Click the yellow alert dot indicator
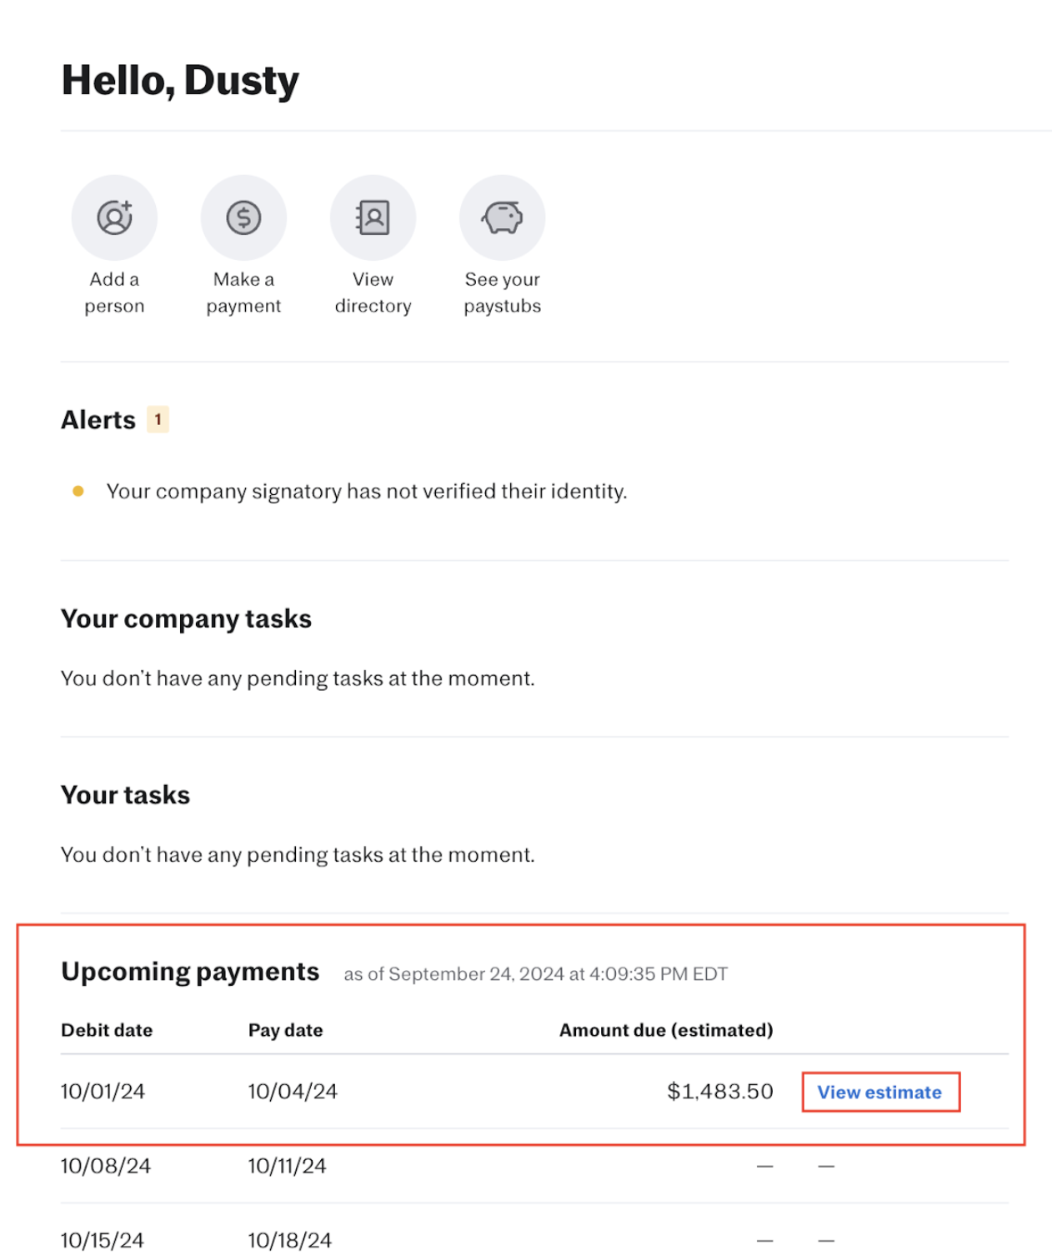The image size is (1052, 1260). [78, 492]
